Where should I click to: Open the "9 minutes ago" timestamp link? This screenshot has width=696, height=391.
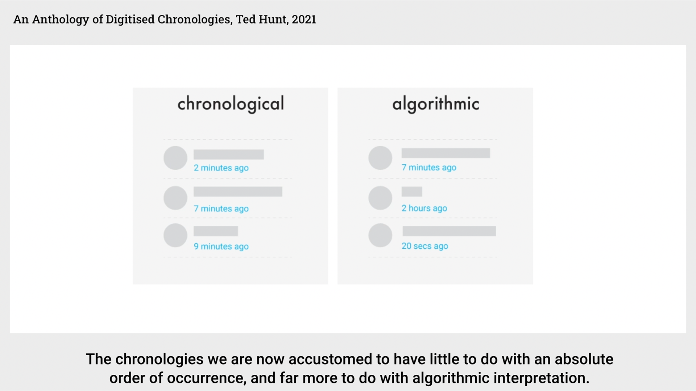(x=221, y=247)
